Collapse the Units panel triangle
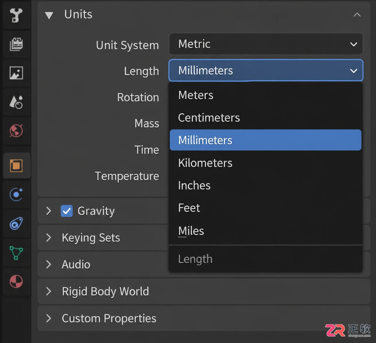Screen dimensions: 376x343 tap(49, 15)
